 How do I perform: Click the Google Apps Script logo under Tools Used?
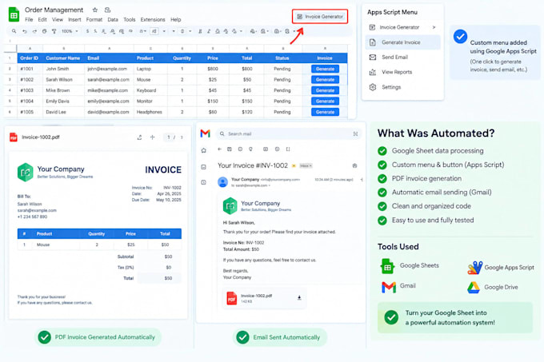pyautogui.click(x=474, y=268)
